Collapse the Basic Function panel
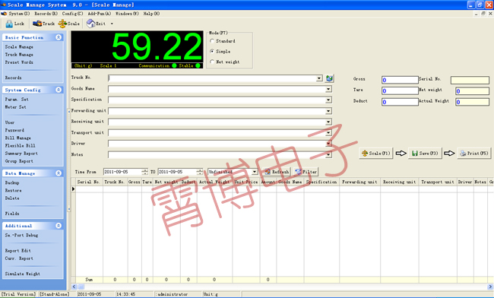The width and height of the screenshot is (494, 298). click(x=59, y=37)
